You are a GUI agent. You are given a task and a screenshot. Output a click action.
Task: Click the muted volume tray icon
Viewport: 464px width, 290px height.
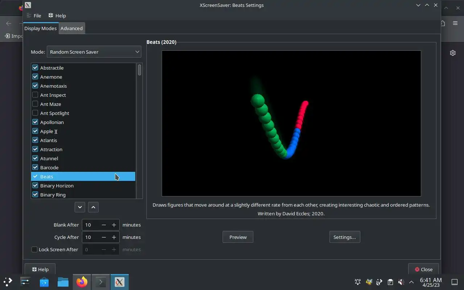click(x=401, y=282)
